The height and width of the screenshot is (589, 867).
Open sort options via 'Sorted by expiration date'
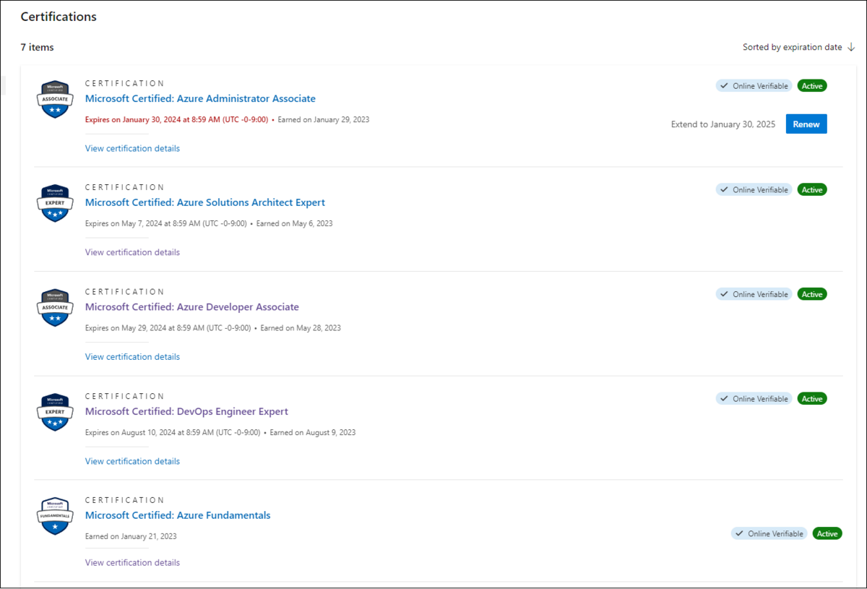tap(793, 47)
